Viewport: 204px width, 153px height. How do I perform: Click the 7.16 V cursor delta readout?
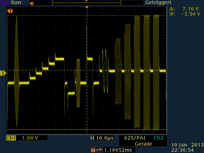(x=191, y=9)
